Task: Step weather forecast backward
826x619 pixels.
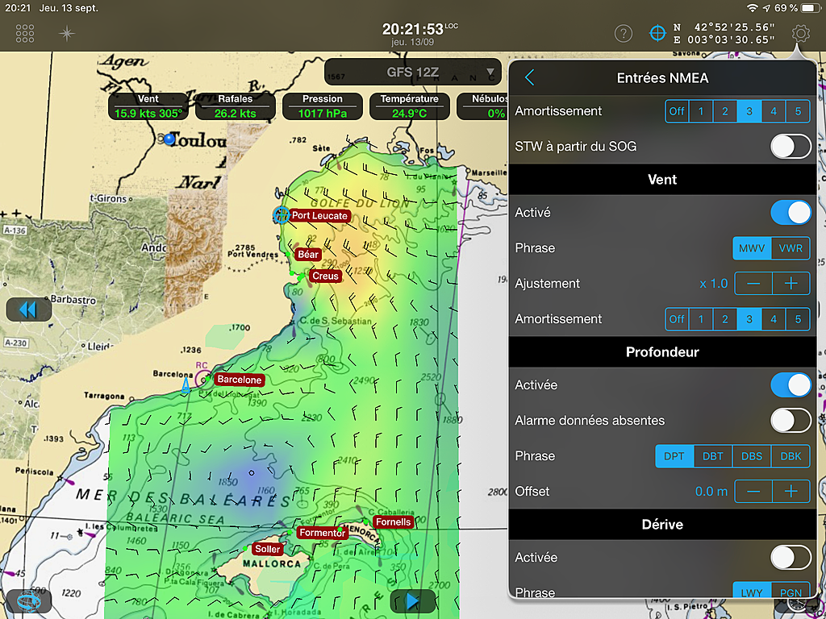Action: pyautogui.click(x=28, y=309)
